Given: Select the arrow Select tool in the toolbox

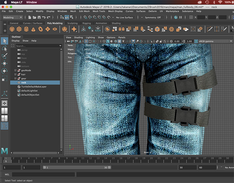Looking at the screenshot, I should point(4,40).
